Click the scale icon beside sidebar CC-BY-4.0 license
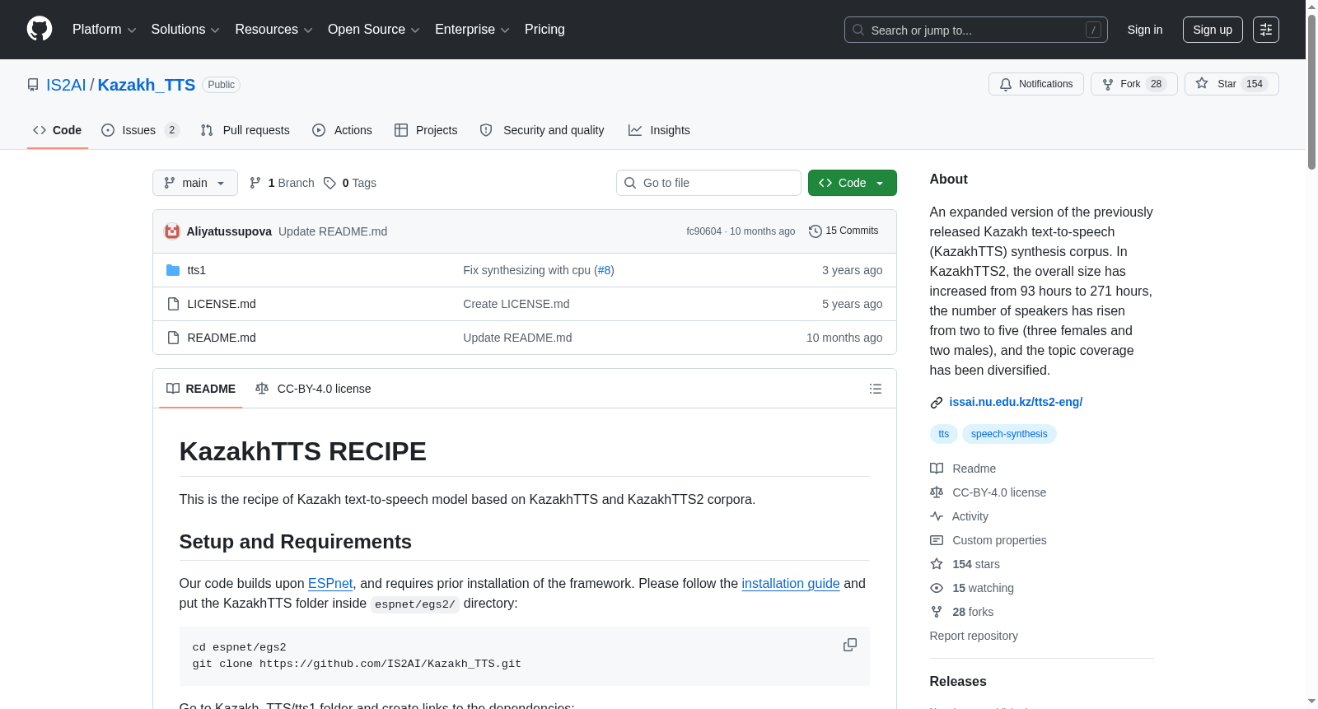 click(x=937, y=492)
